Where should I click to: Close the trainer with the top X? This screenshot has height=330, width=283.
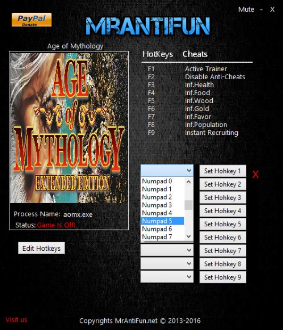(272, 9)
